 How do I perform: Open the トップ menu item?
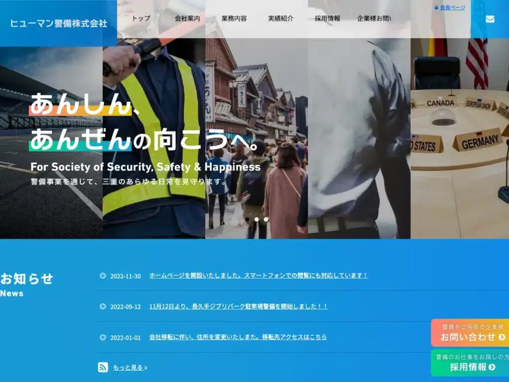(x=141, y=18)
